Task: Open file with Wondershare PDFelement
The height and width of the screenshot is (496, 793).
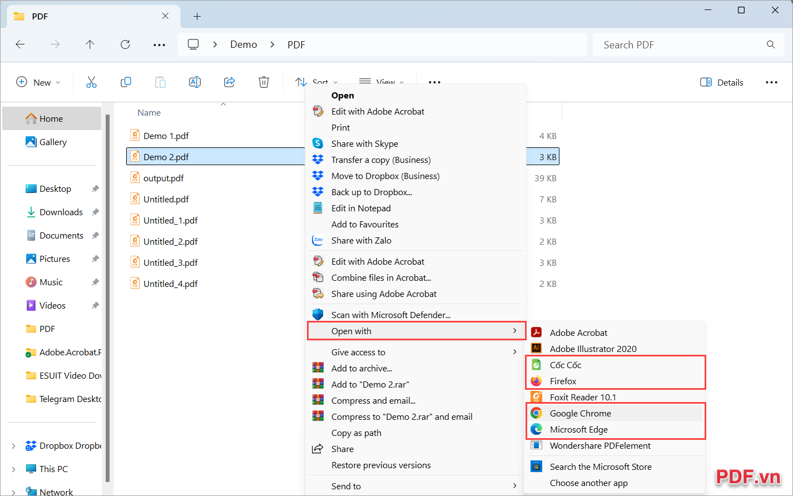Action: [x=616, y=445]
